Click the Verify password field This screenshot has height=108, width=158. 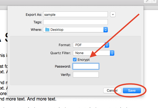(86, 75)
